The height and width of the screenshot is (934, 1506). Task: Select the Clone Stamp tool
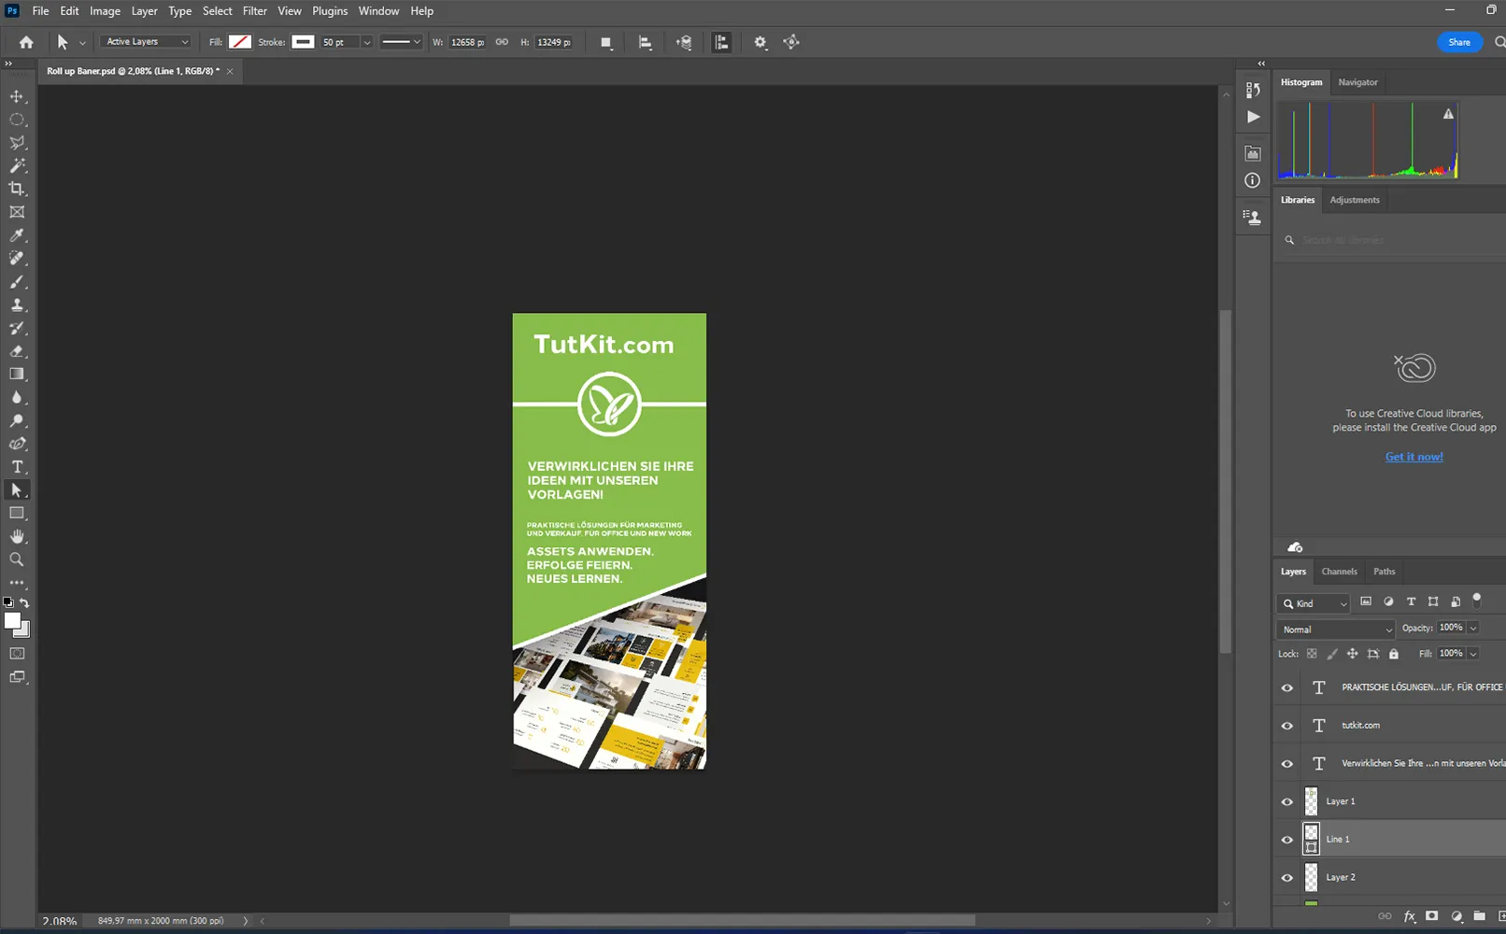(x=17, y=304)
